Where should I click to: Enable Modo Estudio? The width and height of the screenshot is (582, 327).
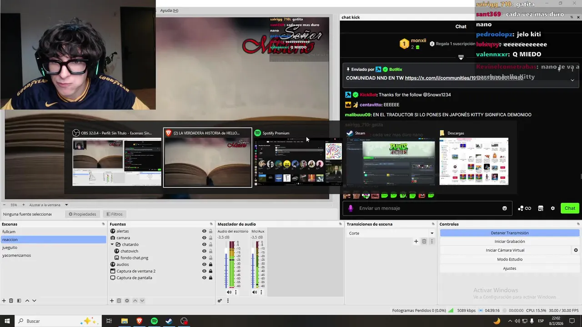click(x=509, y=259)
